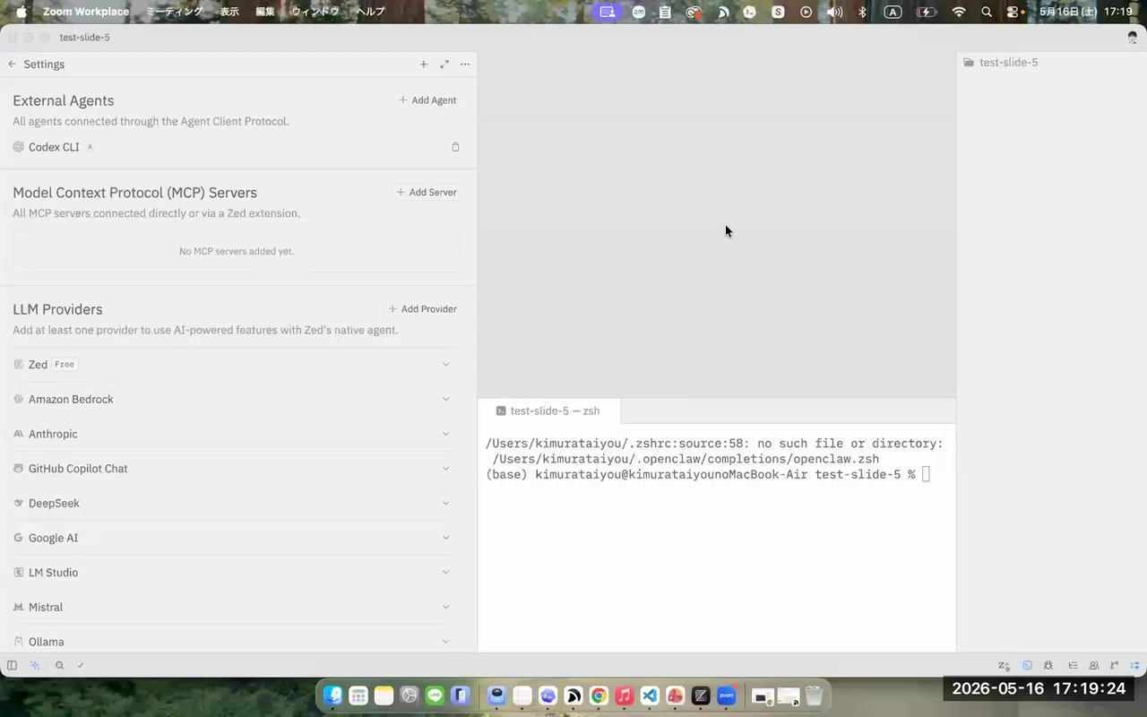Open the ヘルプ menu

pyautogui.click(x=370, y=12)
